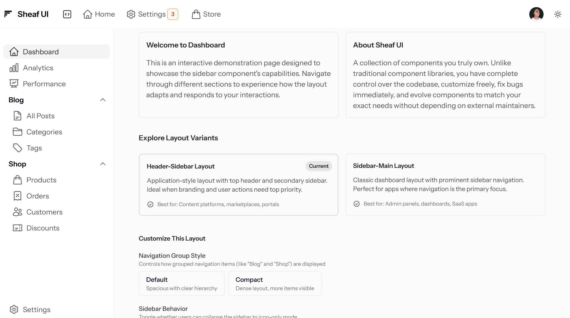
Task: Select the Header-Sidebar Layout card
Action: click(x=238, y=185)
